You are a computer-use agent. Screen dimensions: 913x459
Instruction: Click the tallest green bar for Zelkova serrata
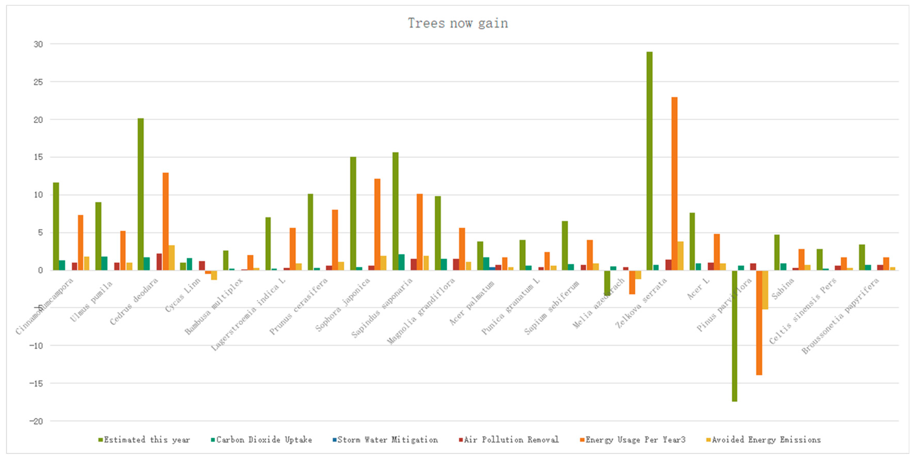tap(649, 161)
